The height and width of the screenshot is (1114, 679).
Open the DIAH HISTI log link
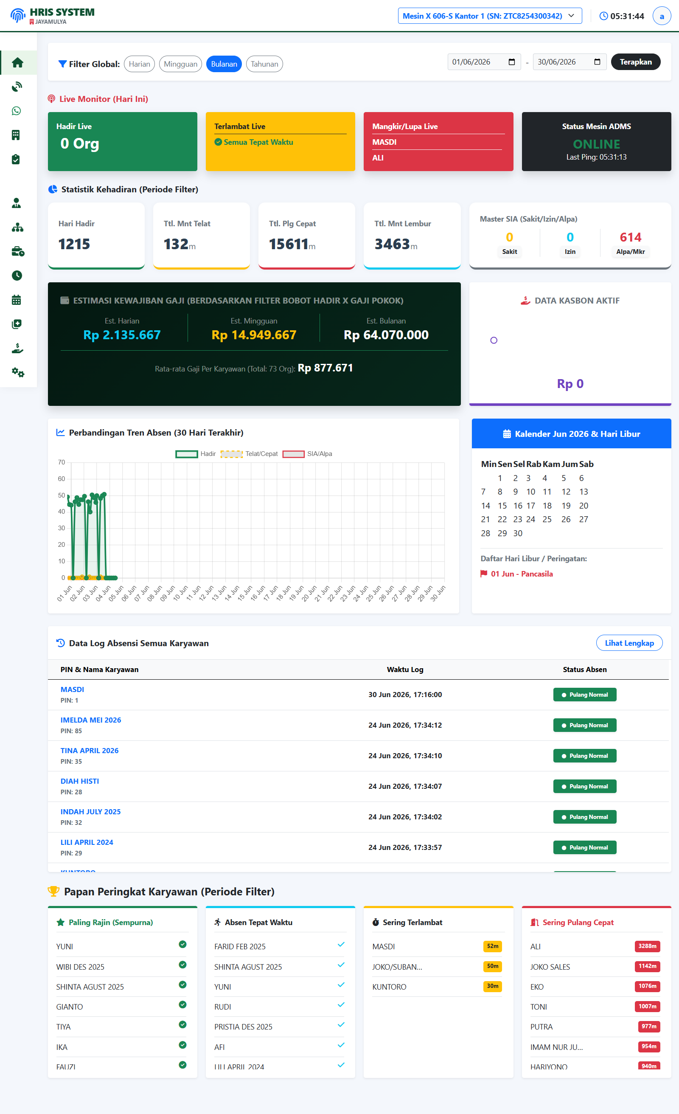click(x=79, y=781)
